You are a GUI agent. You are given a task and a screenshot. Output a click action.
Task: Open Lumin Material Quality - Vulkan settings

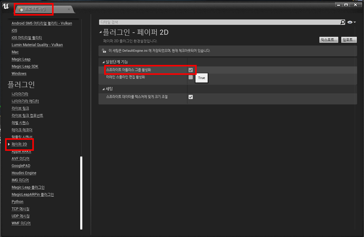click(x=37, y=45)
